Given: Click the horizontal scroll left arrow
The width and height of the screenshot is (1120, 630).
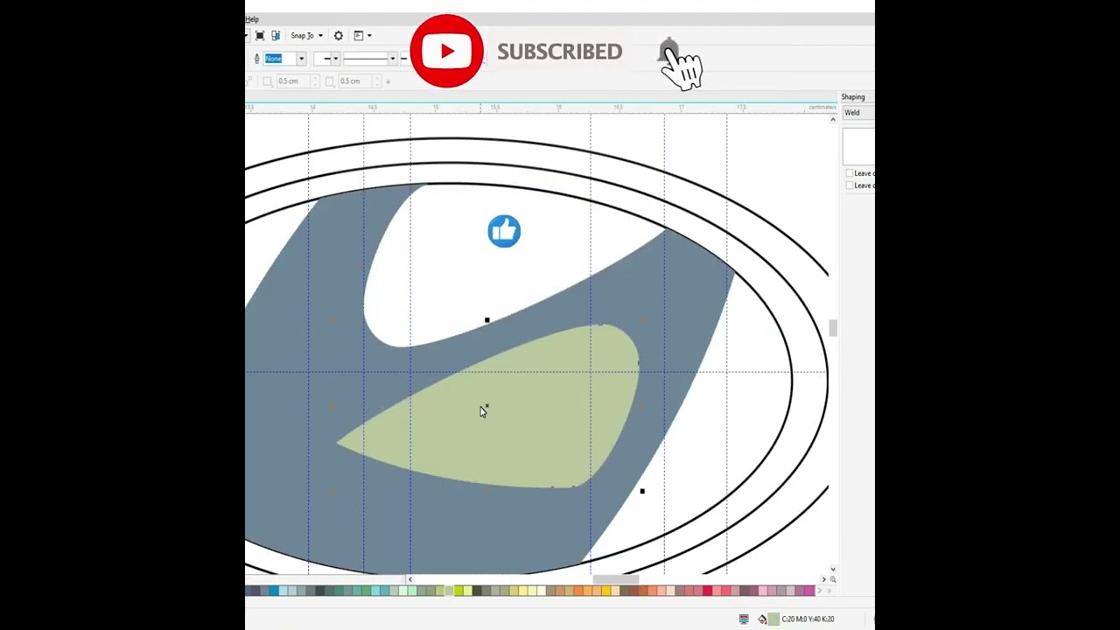Looking at the screenshot, I should (x=409, y=579).
